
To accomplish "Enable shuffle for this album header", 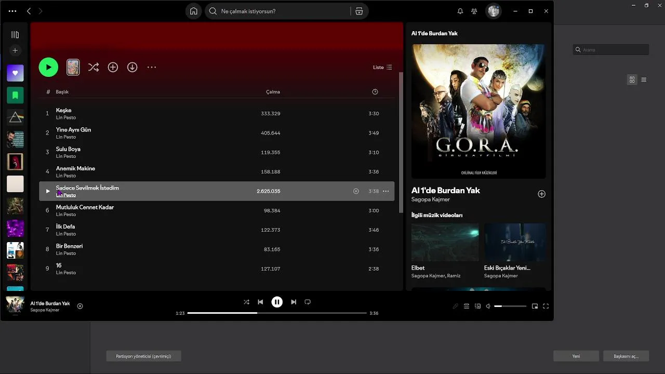I will click(x=94, y=67).
